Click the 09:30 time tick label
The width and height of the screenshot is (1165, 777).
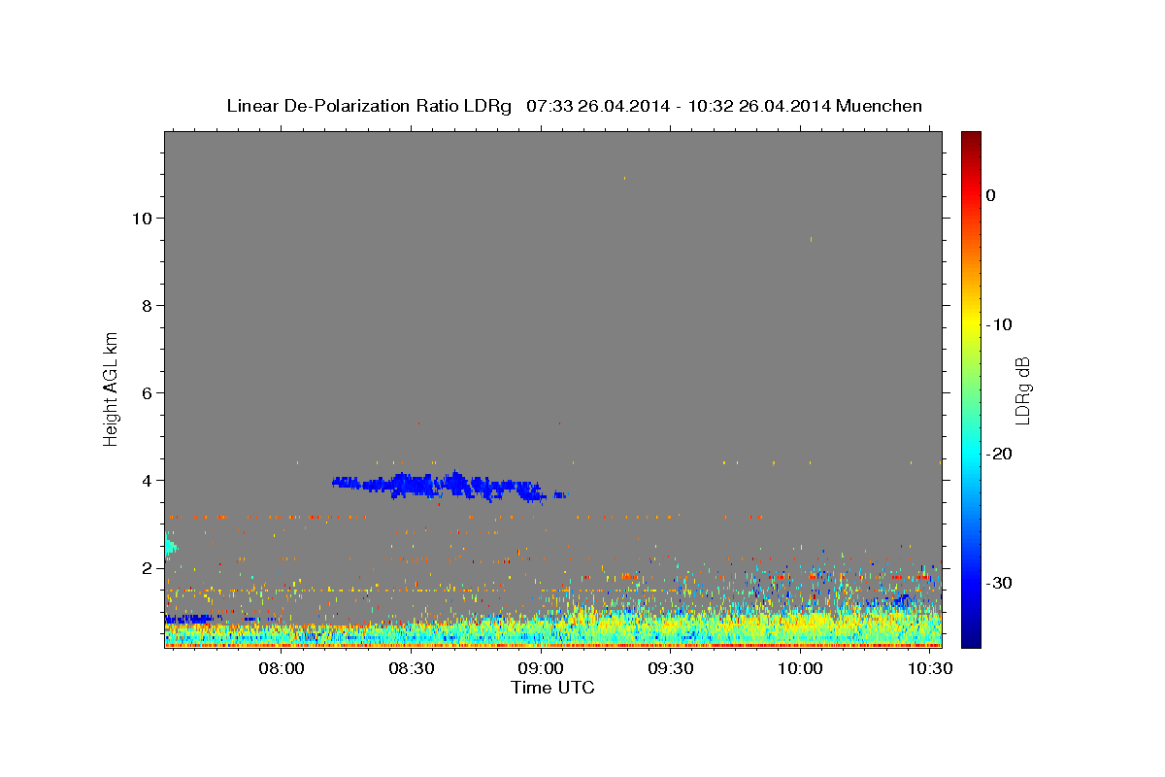[x=671, y=669]
